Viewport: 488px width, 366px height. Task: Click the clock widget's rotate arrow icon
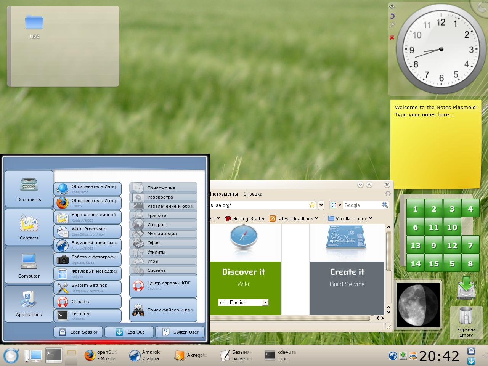tap(392, 16)
